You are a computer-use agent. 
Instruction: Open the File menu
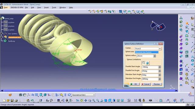click(x=27, y=8)
